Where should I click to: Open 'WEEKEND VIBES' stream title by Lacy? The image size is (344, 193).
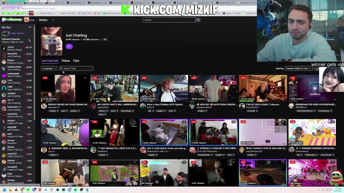point(68,148)
